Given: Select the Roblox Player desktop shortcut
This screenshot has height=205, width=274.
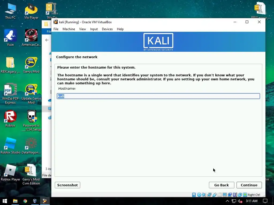Looking at the screenshot, I should tap(10, 173).
